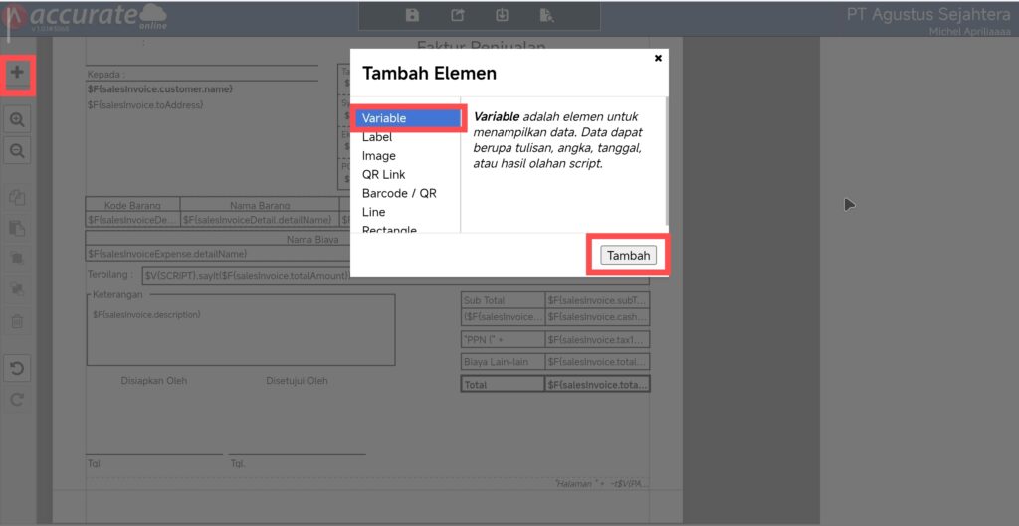Click the PT Agustus Sejahtera company name
The width and height of the screenshot is (1019, 526).
928,14
